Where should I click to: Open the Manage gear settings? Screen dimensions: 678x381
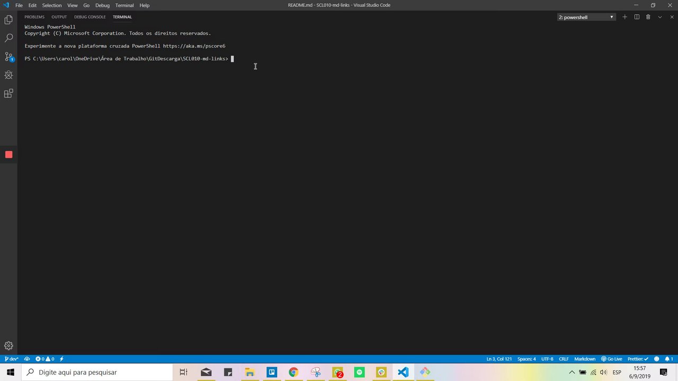[8, 346]
